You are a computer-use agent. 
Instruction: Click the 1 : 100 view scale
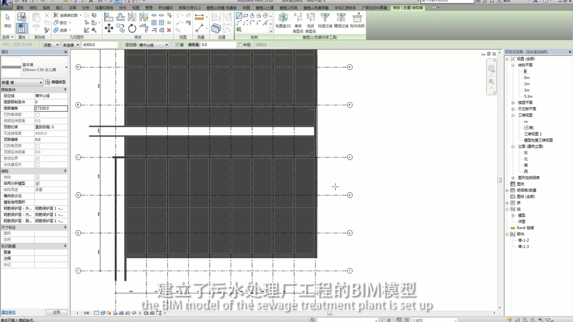click(83, 313)
